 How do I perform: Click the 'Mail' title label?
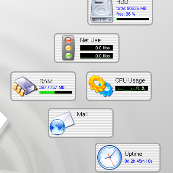click(82, 115)
